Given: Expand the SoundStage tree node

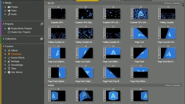Looking at the screenshot, I should pos(5,65).
